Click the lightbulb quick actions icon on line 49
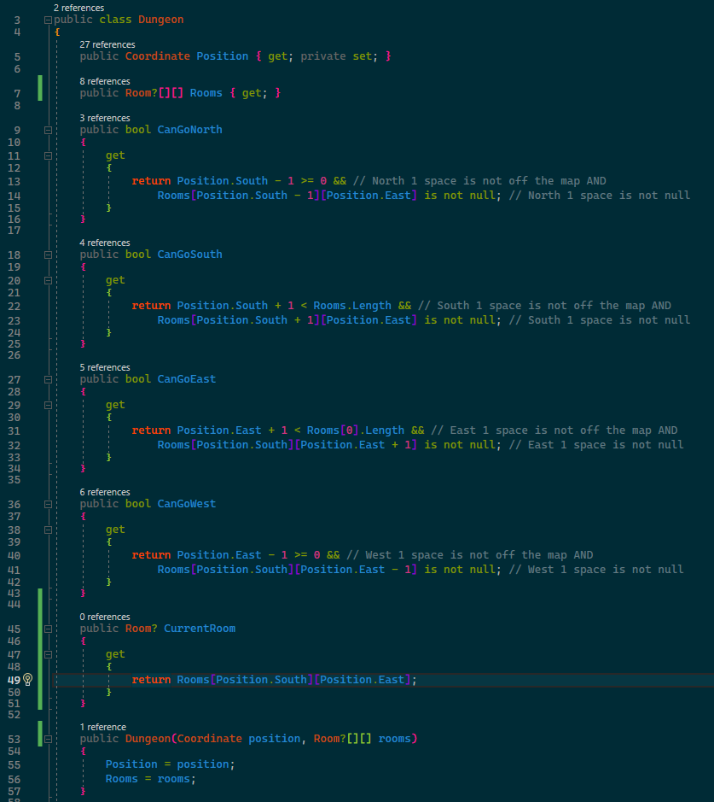Viewport: 714px width, 802px height. 28,679
